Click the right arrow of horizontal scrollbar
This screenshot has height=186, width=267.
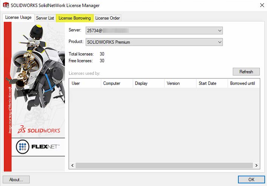click(256, 165)
